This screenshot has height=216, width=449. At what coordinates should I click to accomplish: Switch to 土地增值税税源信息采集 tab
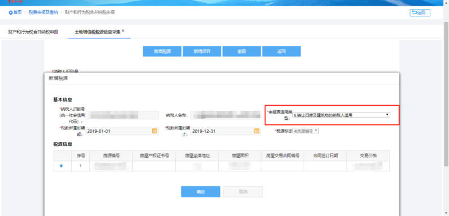pyautogui.click(x=98, y=32)
